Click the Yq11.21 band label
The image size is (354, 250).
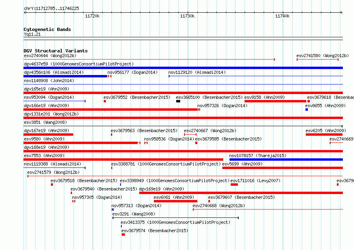click(x=32, y=34)
